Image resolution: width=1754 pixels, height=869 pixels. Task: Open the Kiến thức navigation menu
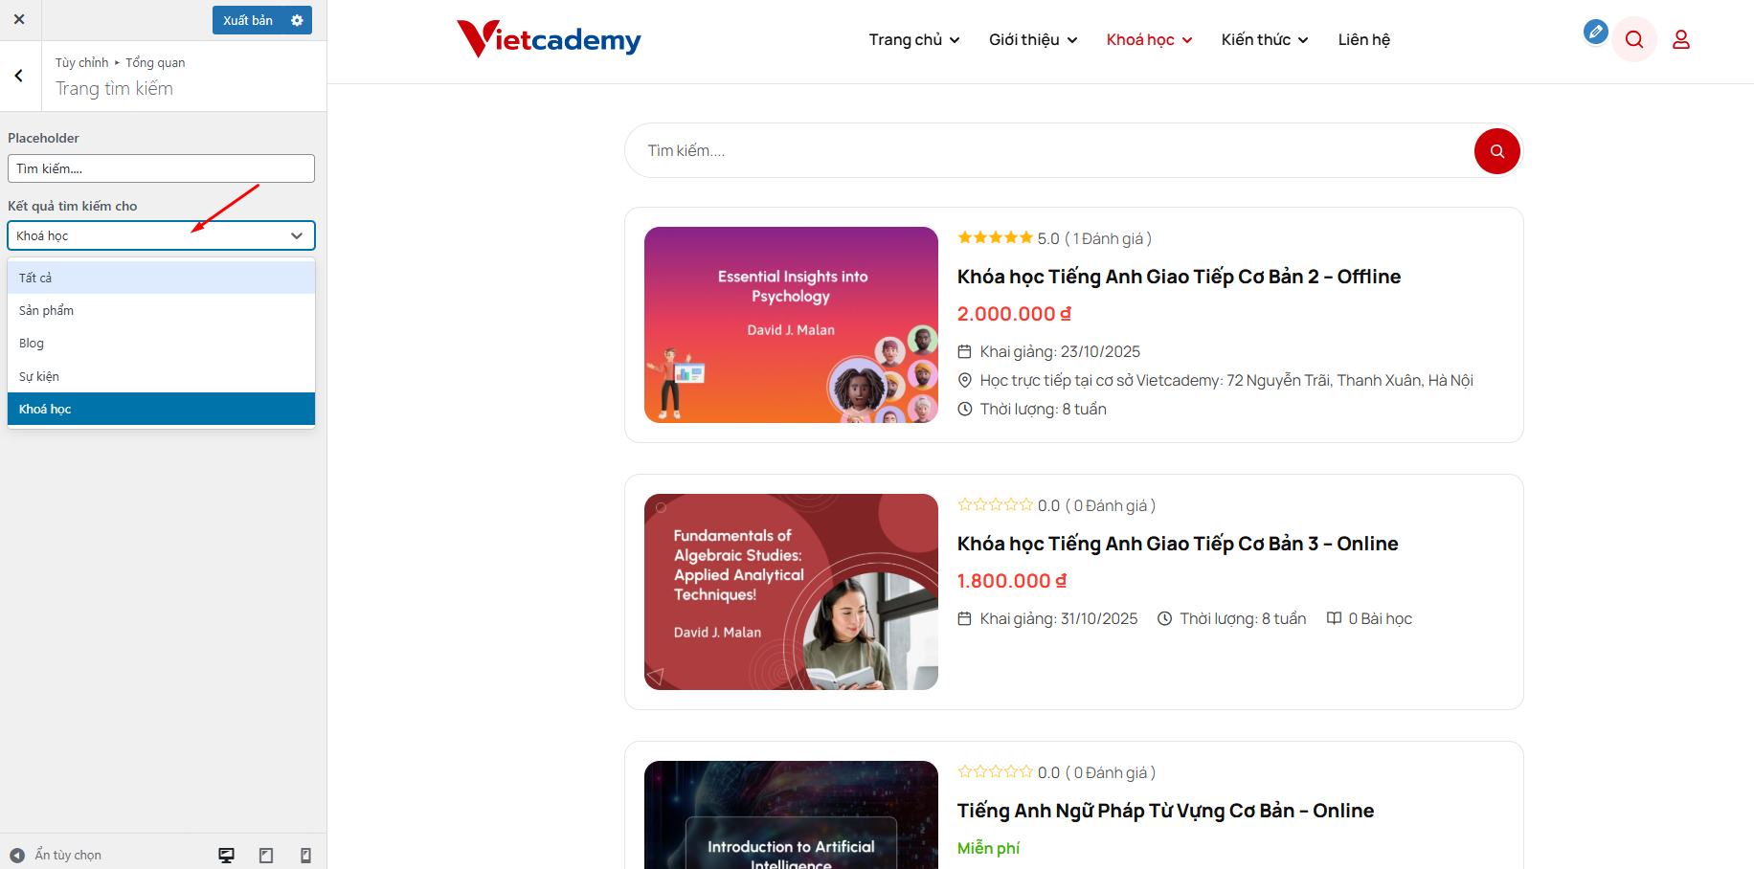[x=1265, y=39]
